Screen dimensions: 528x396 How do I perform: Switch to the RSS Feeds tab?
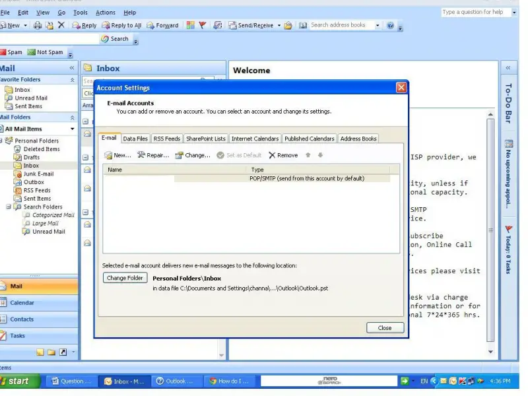[167, 139]
